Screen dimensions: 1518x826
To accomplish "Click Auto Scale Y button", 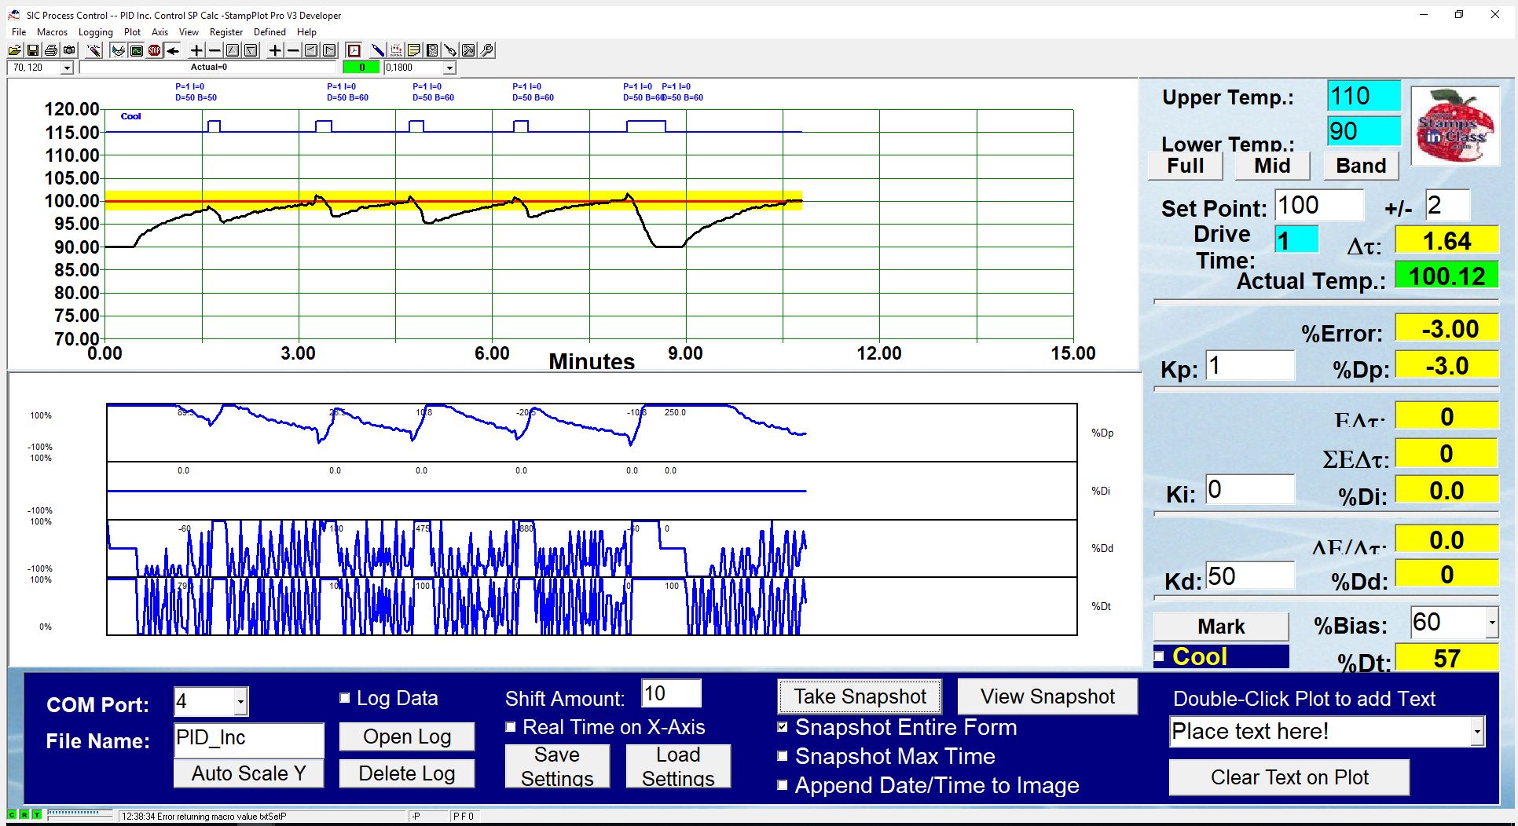I will pos(248,773).
